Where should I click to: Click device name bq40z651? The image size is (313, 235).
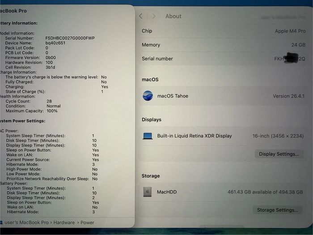(55, 43)
